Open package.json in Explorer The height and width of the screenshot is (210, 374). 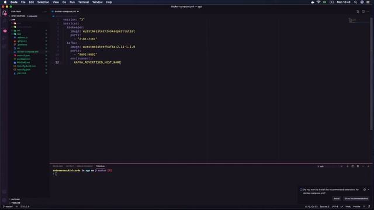click(23, 59)
